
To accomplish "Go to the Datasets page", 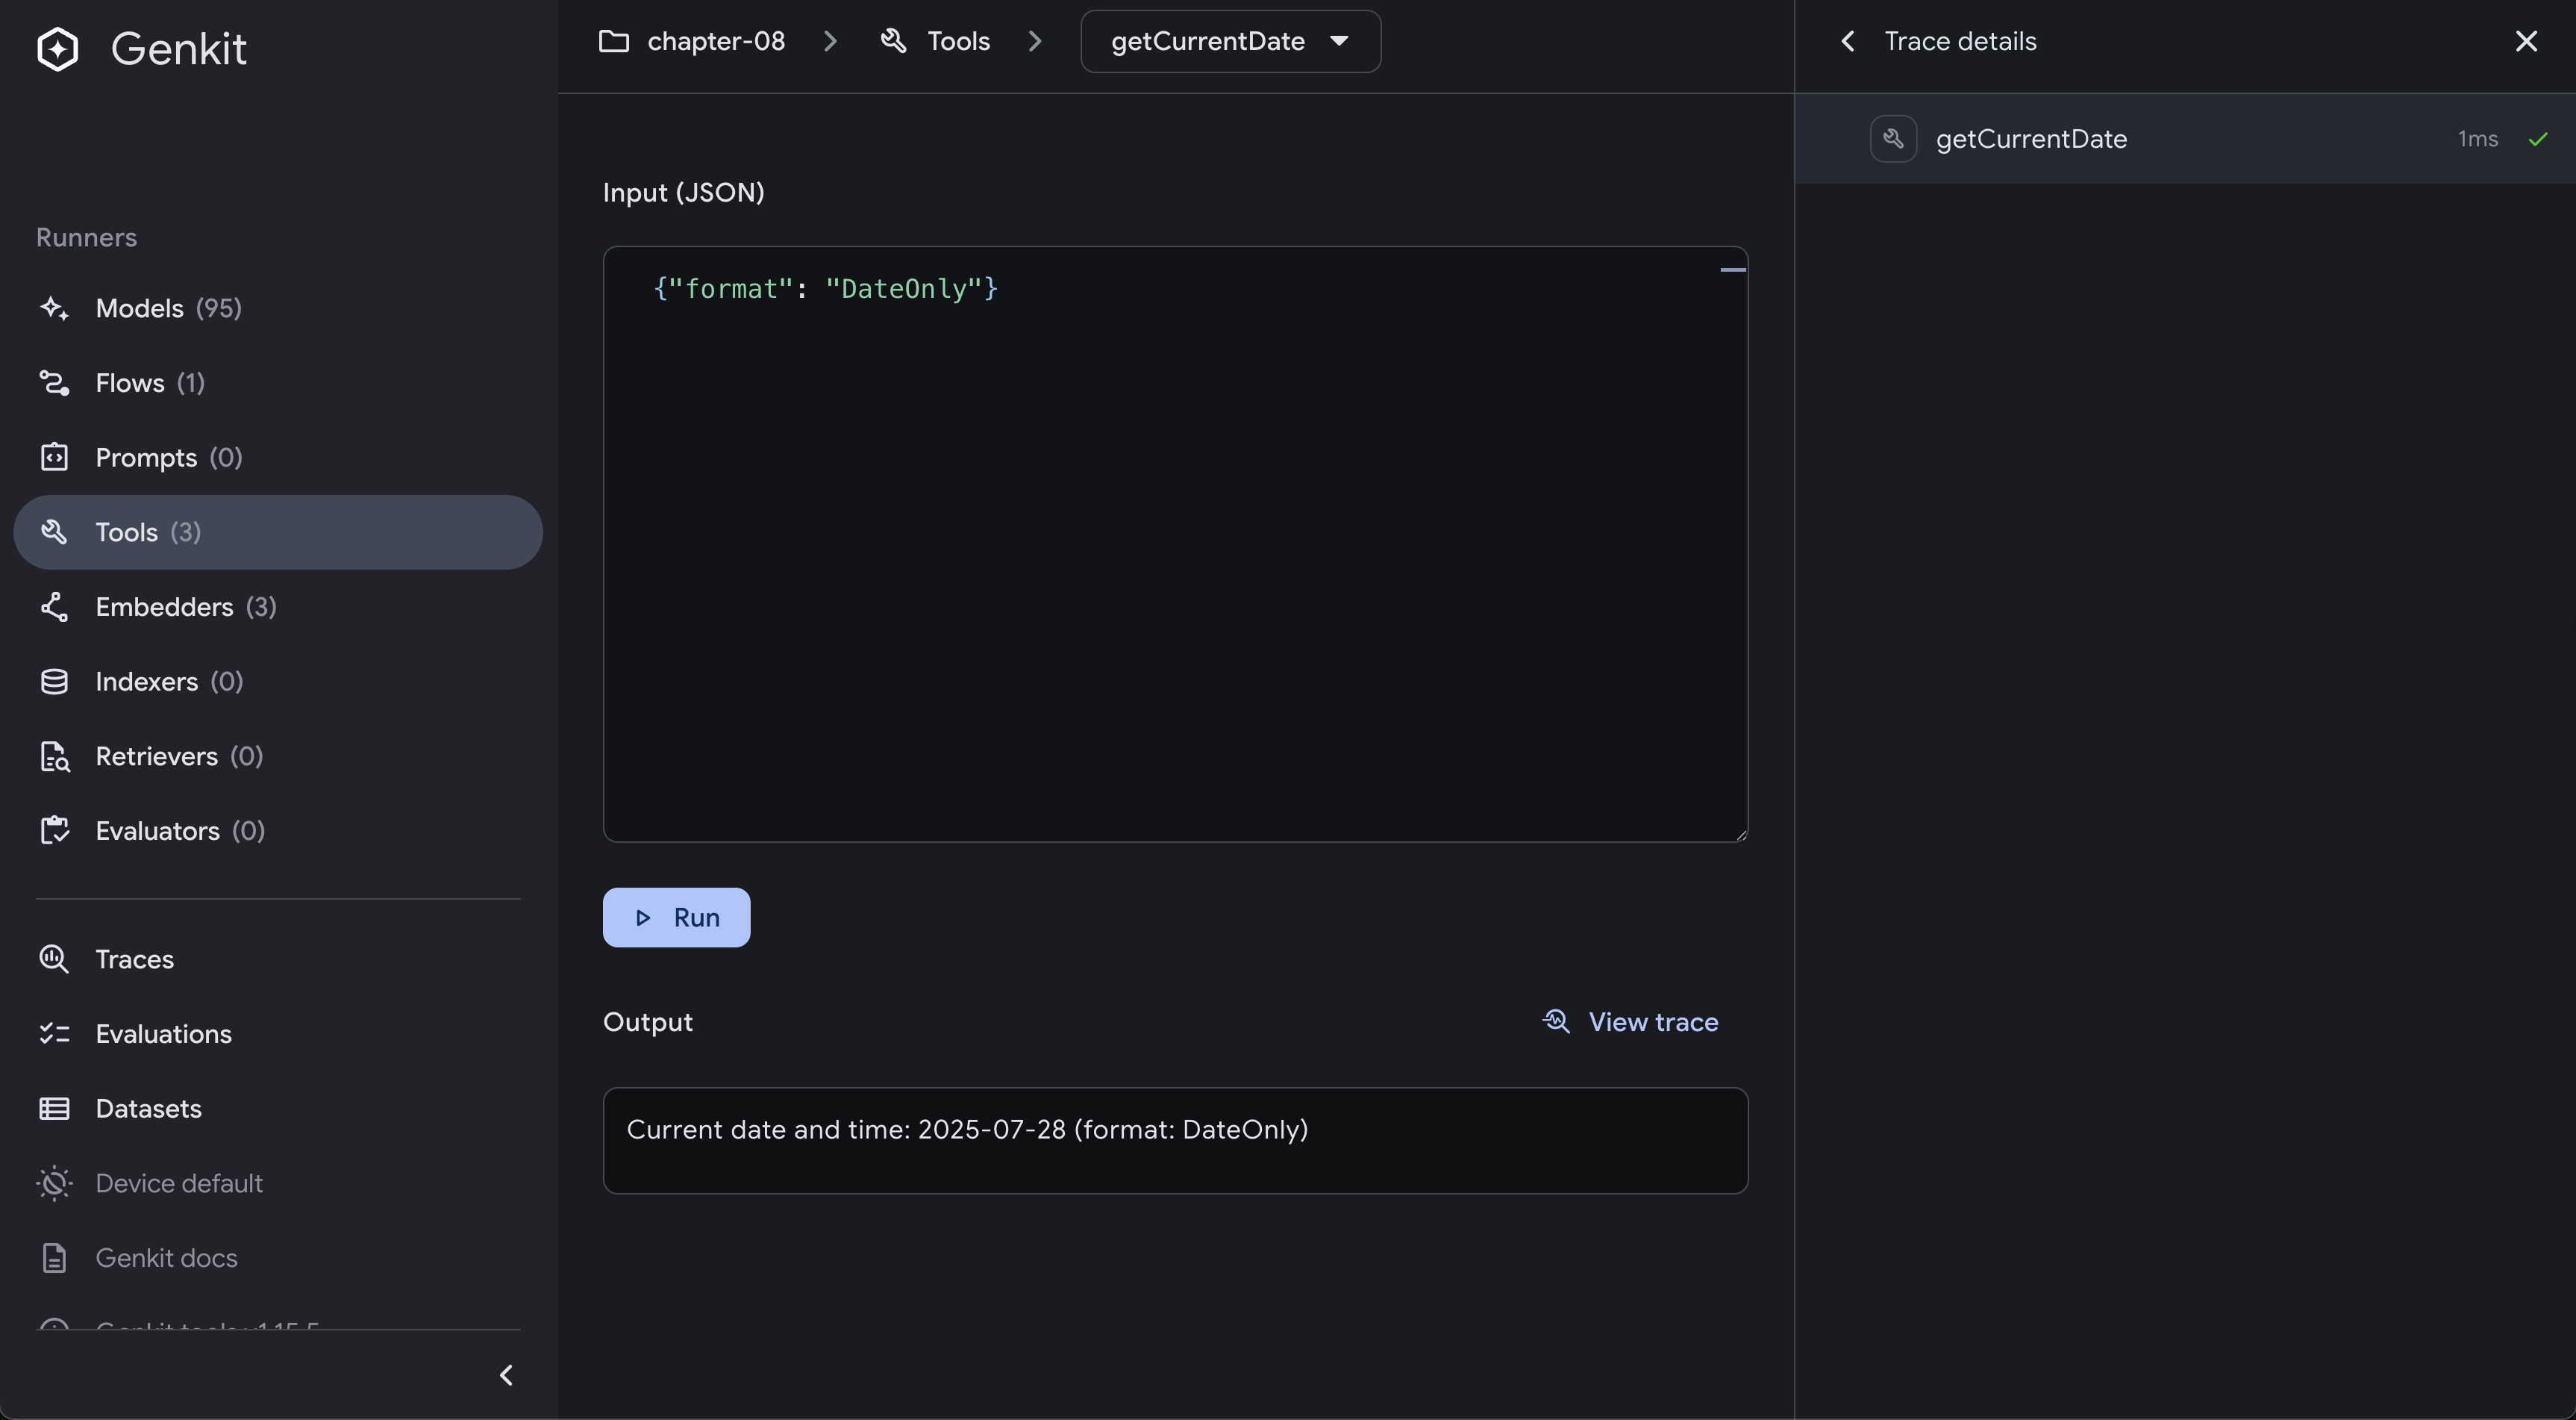I will [278, 1109].
